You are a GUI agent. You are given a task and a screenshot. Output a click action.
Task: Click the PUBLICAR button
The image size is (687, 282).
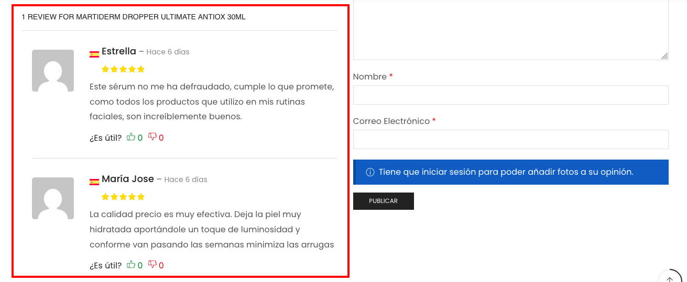point(384,201)
